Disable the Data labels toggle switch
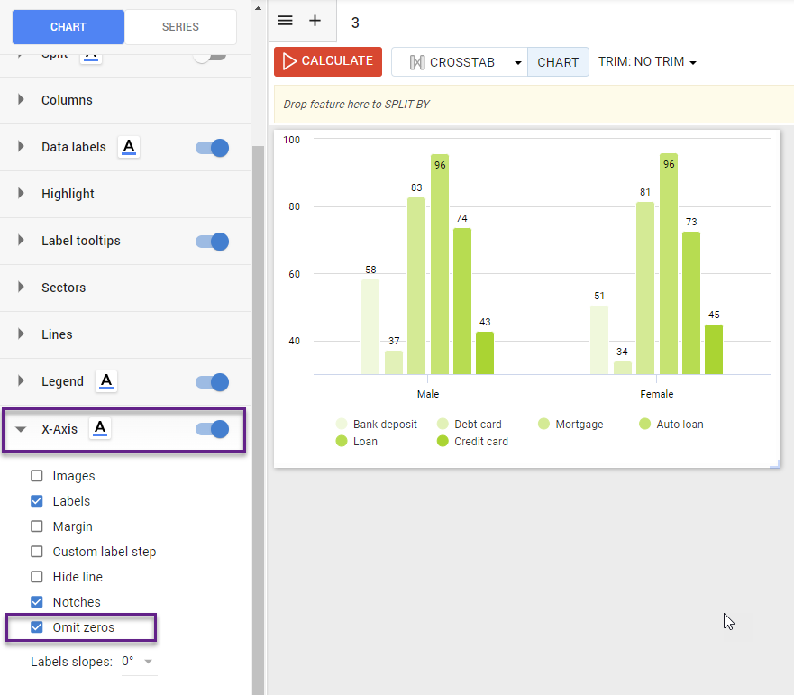The image size is (794, 695). tap(213, 147)
